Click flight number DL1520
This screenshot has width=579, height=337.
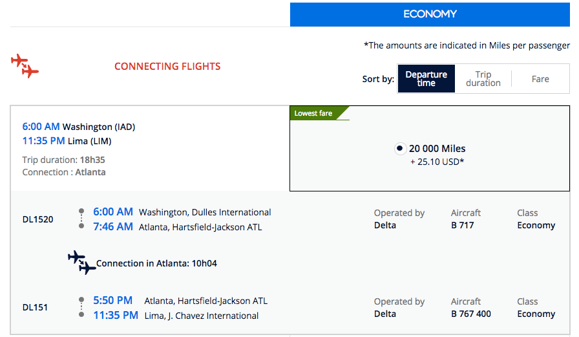point(38,219)
